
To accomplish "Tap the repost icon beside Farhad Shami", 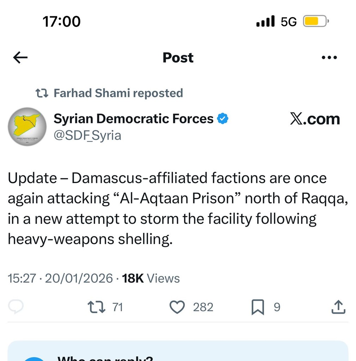I will point(42,93).
